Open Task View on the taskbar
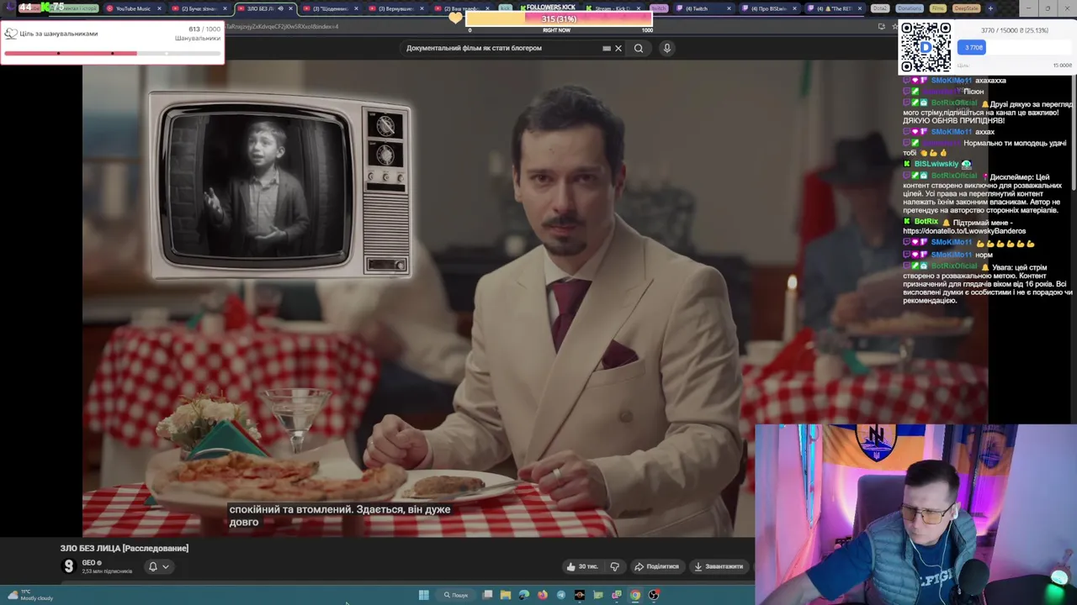 click(487, 595)
